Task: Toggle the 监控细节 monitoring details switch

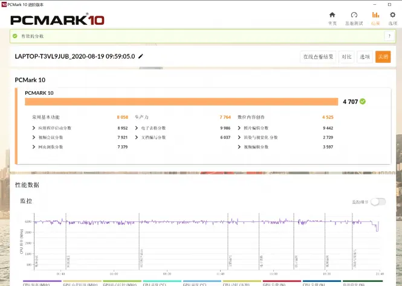Action: click(x=378, y=202)
